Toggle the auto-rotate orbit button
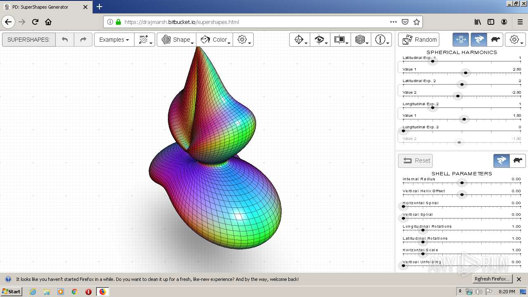The width and height of the screenshot is (528, 297). (x=461, y=40)
